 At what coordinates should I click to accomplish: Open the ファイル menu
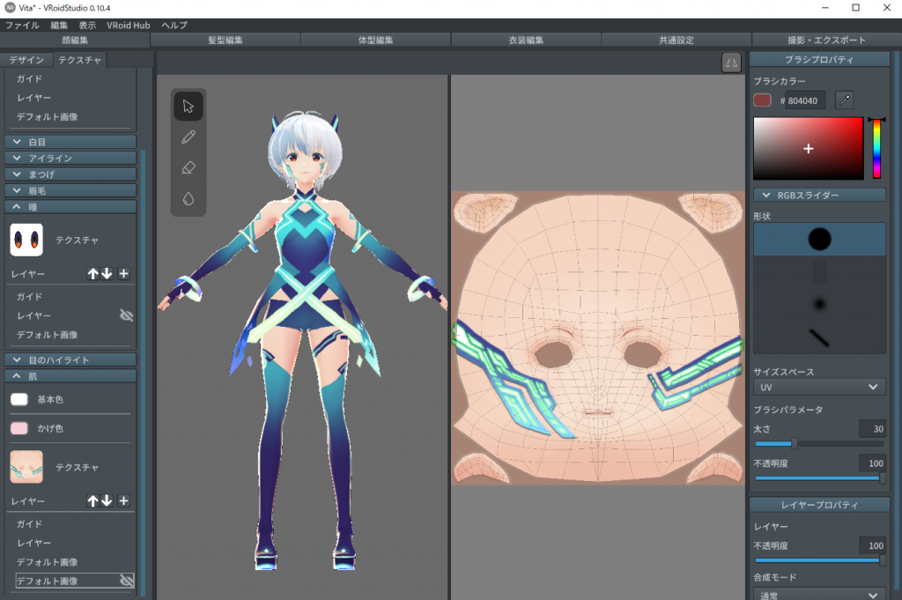click(22, 26)
